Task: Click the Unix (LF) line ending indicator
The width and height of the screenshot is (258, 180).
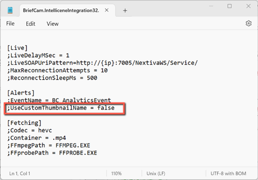Action: [156, 173]
